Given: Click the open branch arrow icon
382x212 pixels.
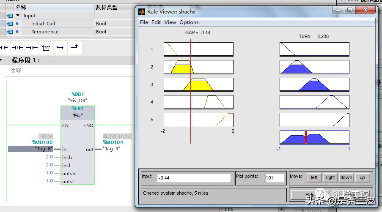Looking at the screenshot, I should click(x=60, y=48).
